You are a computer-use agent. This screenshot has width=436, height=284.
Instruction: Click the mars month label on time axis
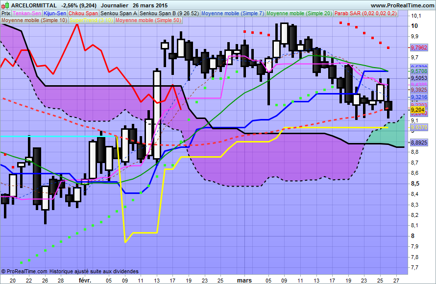[244, 281]
